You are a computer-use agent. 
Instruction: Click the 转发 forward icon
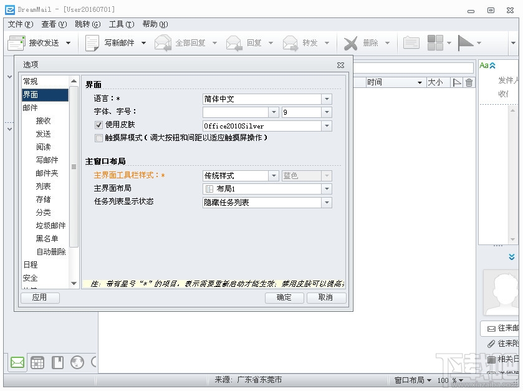click(x=290, y=42)
